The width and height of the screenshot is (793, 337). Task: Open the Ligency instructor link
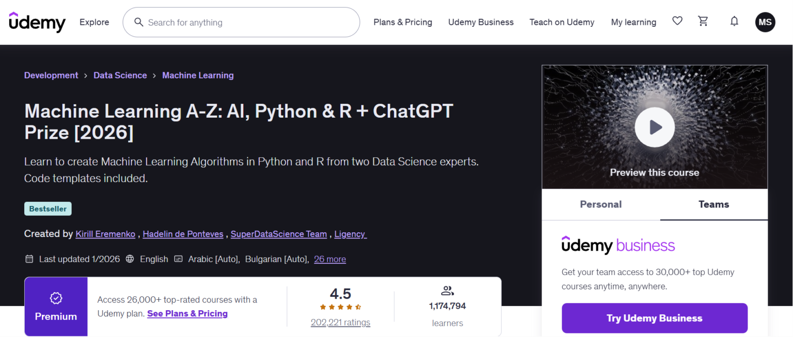(x=351, y=234)
